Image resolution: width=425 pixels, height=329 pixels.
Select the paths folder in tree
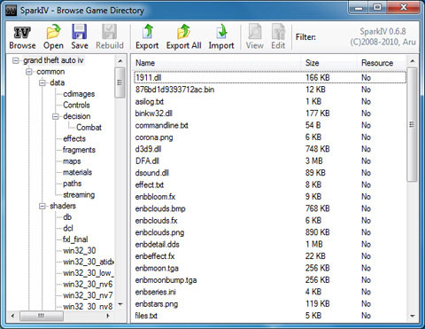(72, 184)
